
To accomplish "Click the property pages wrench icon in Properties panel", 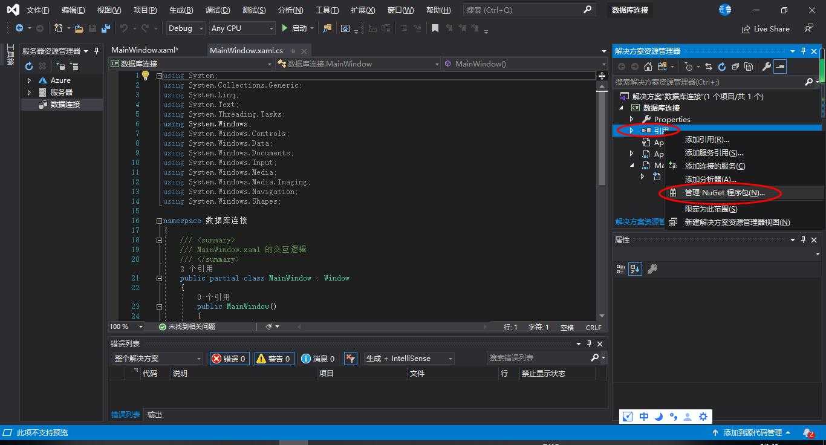I will click(x=652, y=269).
